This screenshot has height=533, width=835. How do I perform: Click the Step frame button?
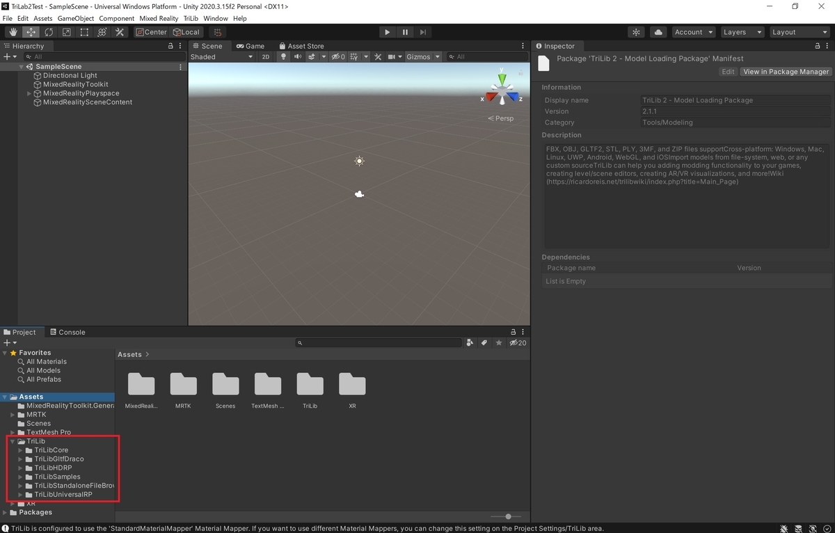click(423, 32)
